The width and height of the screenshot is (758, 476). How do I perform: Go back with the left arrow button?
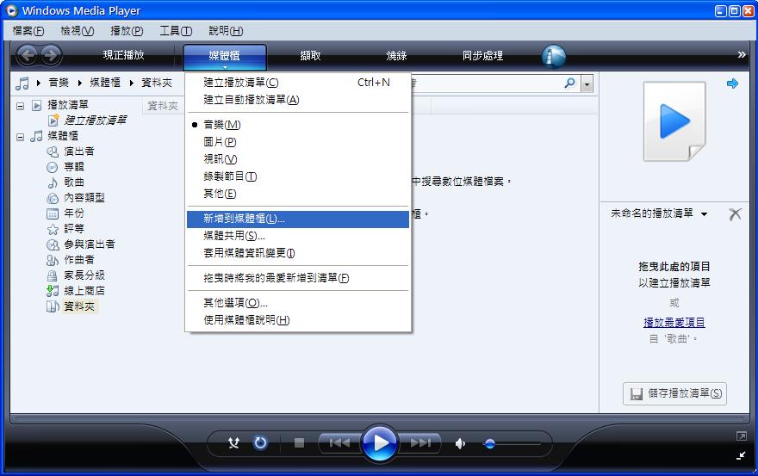tap(27, 55)
